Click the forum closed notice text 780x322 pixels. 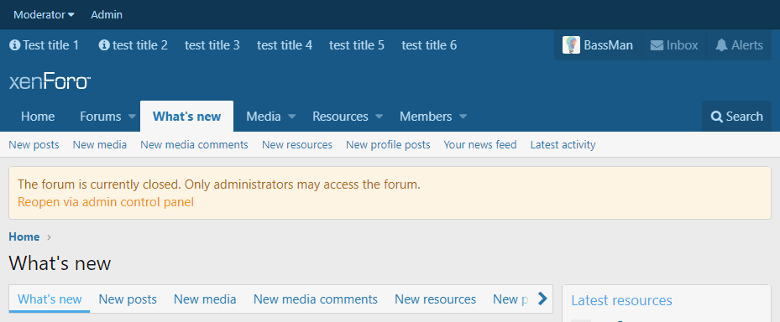point(219,184)
